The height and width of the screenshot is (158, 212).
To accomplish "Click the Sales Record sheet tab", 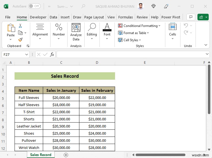I will [x=41, y=155].
